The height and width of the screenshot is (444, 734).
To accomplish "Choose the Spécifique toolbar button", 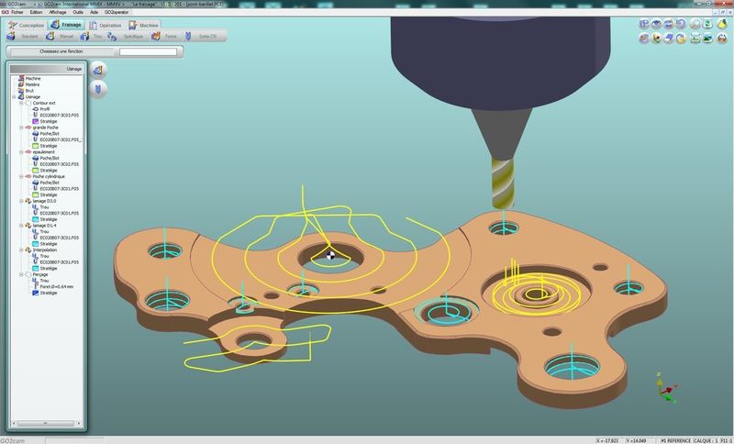I will (x=126, y=36).
